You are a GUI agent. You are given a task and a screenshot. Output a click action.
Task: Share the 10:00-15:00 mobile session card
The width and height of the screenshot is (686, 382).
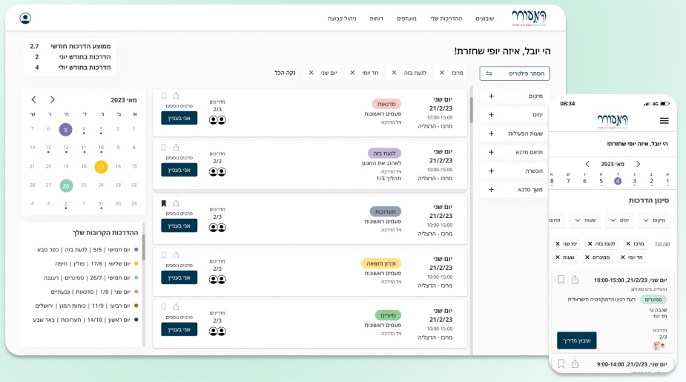(x=575, y=279)
